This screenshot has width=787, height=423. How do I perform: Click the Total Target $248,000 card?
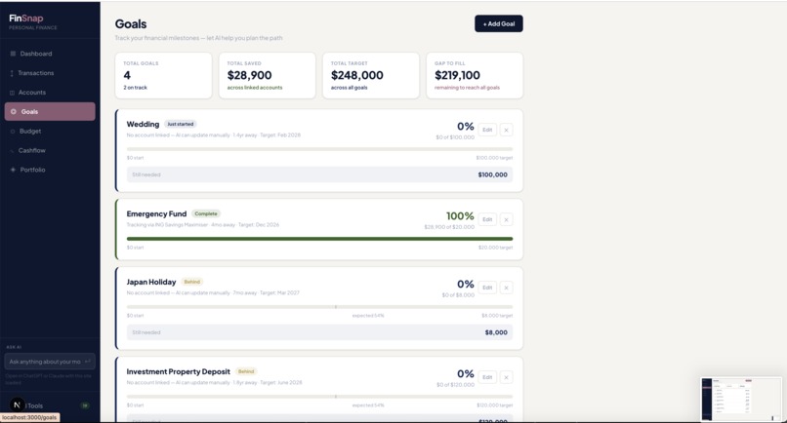coord(371,75)
